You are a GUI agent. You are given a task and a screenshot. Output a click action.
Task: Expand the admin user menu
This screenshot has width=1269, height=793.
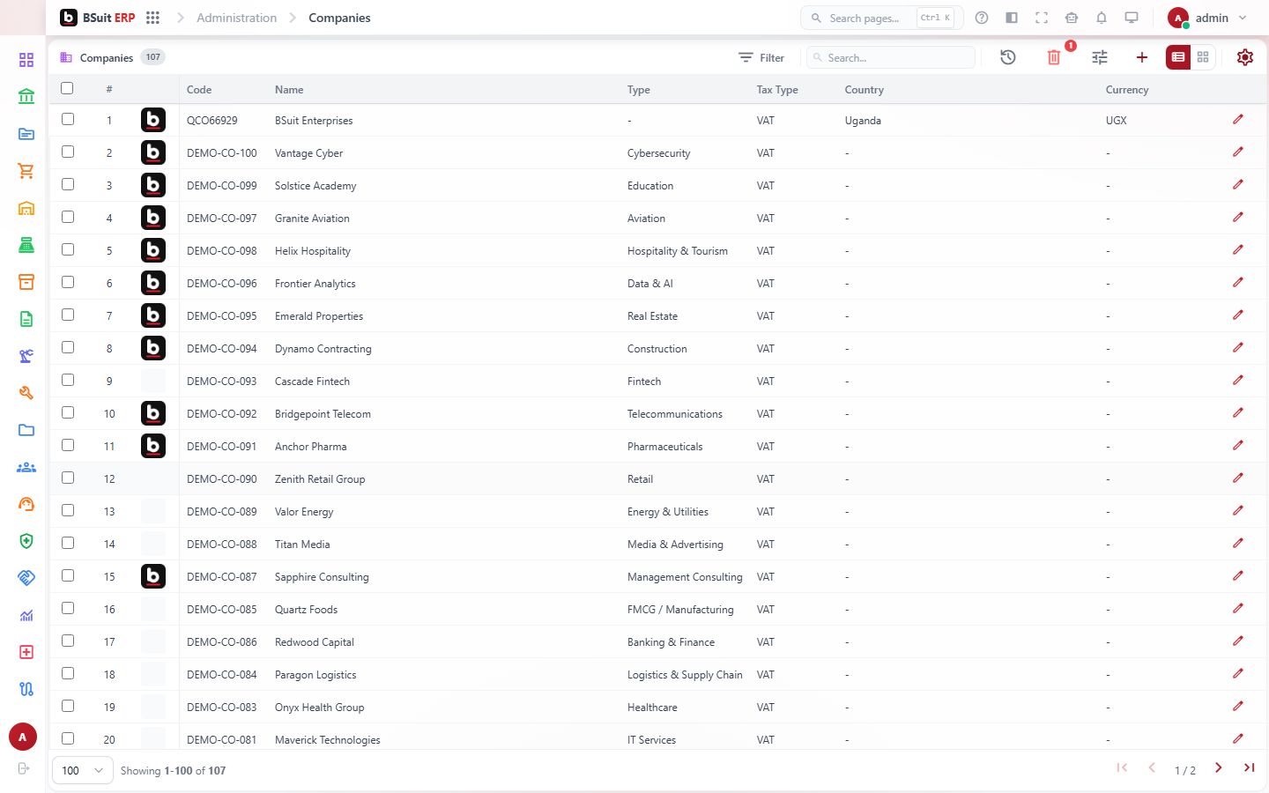pos(1207,18)
